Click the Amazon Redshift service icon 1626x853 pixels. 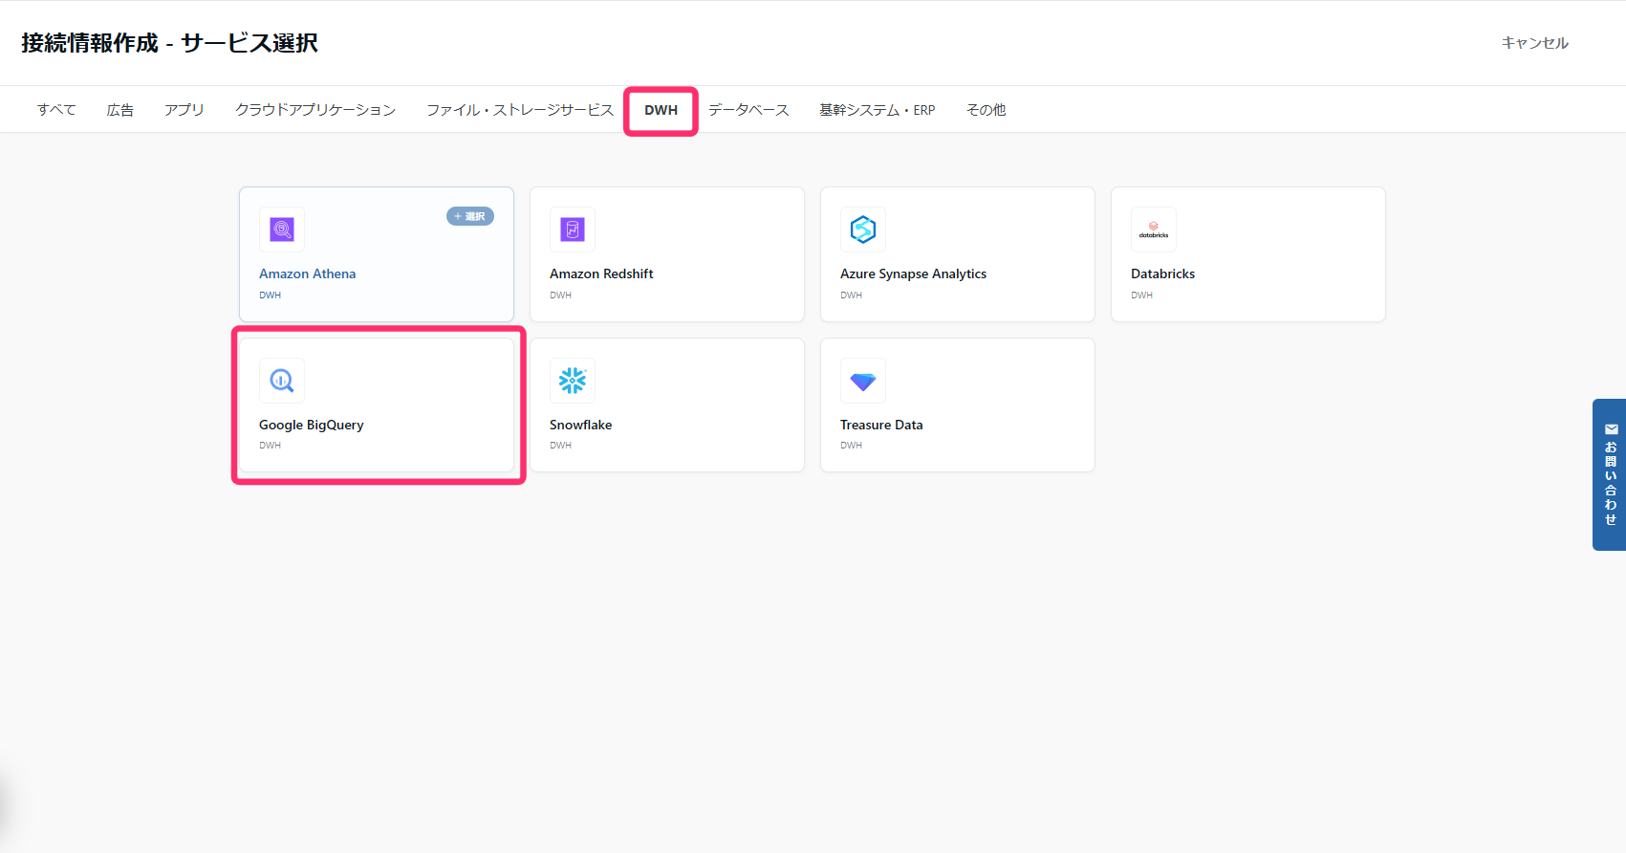click(573, 230)
